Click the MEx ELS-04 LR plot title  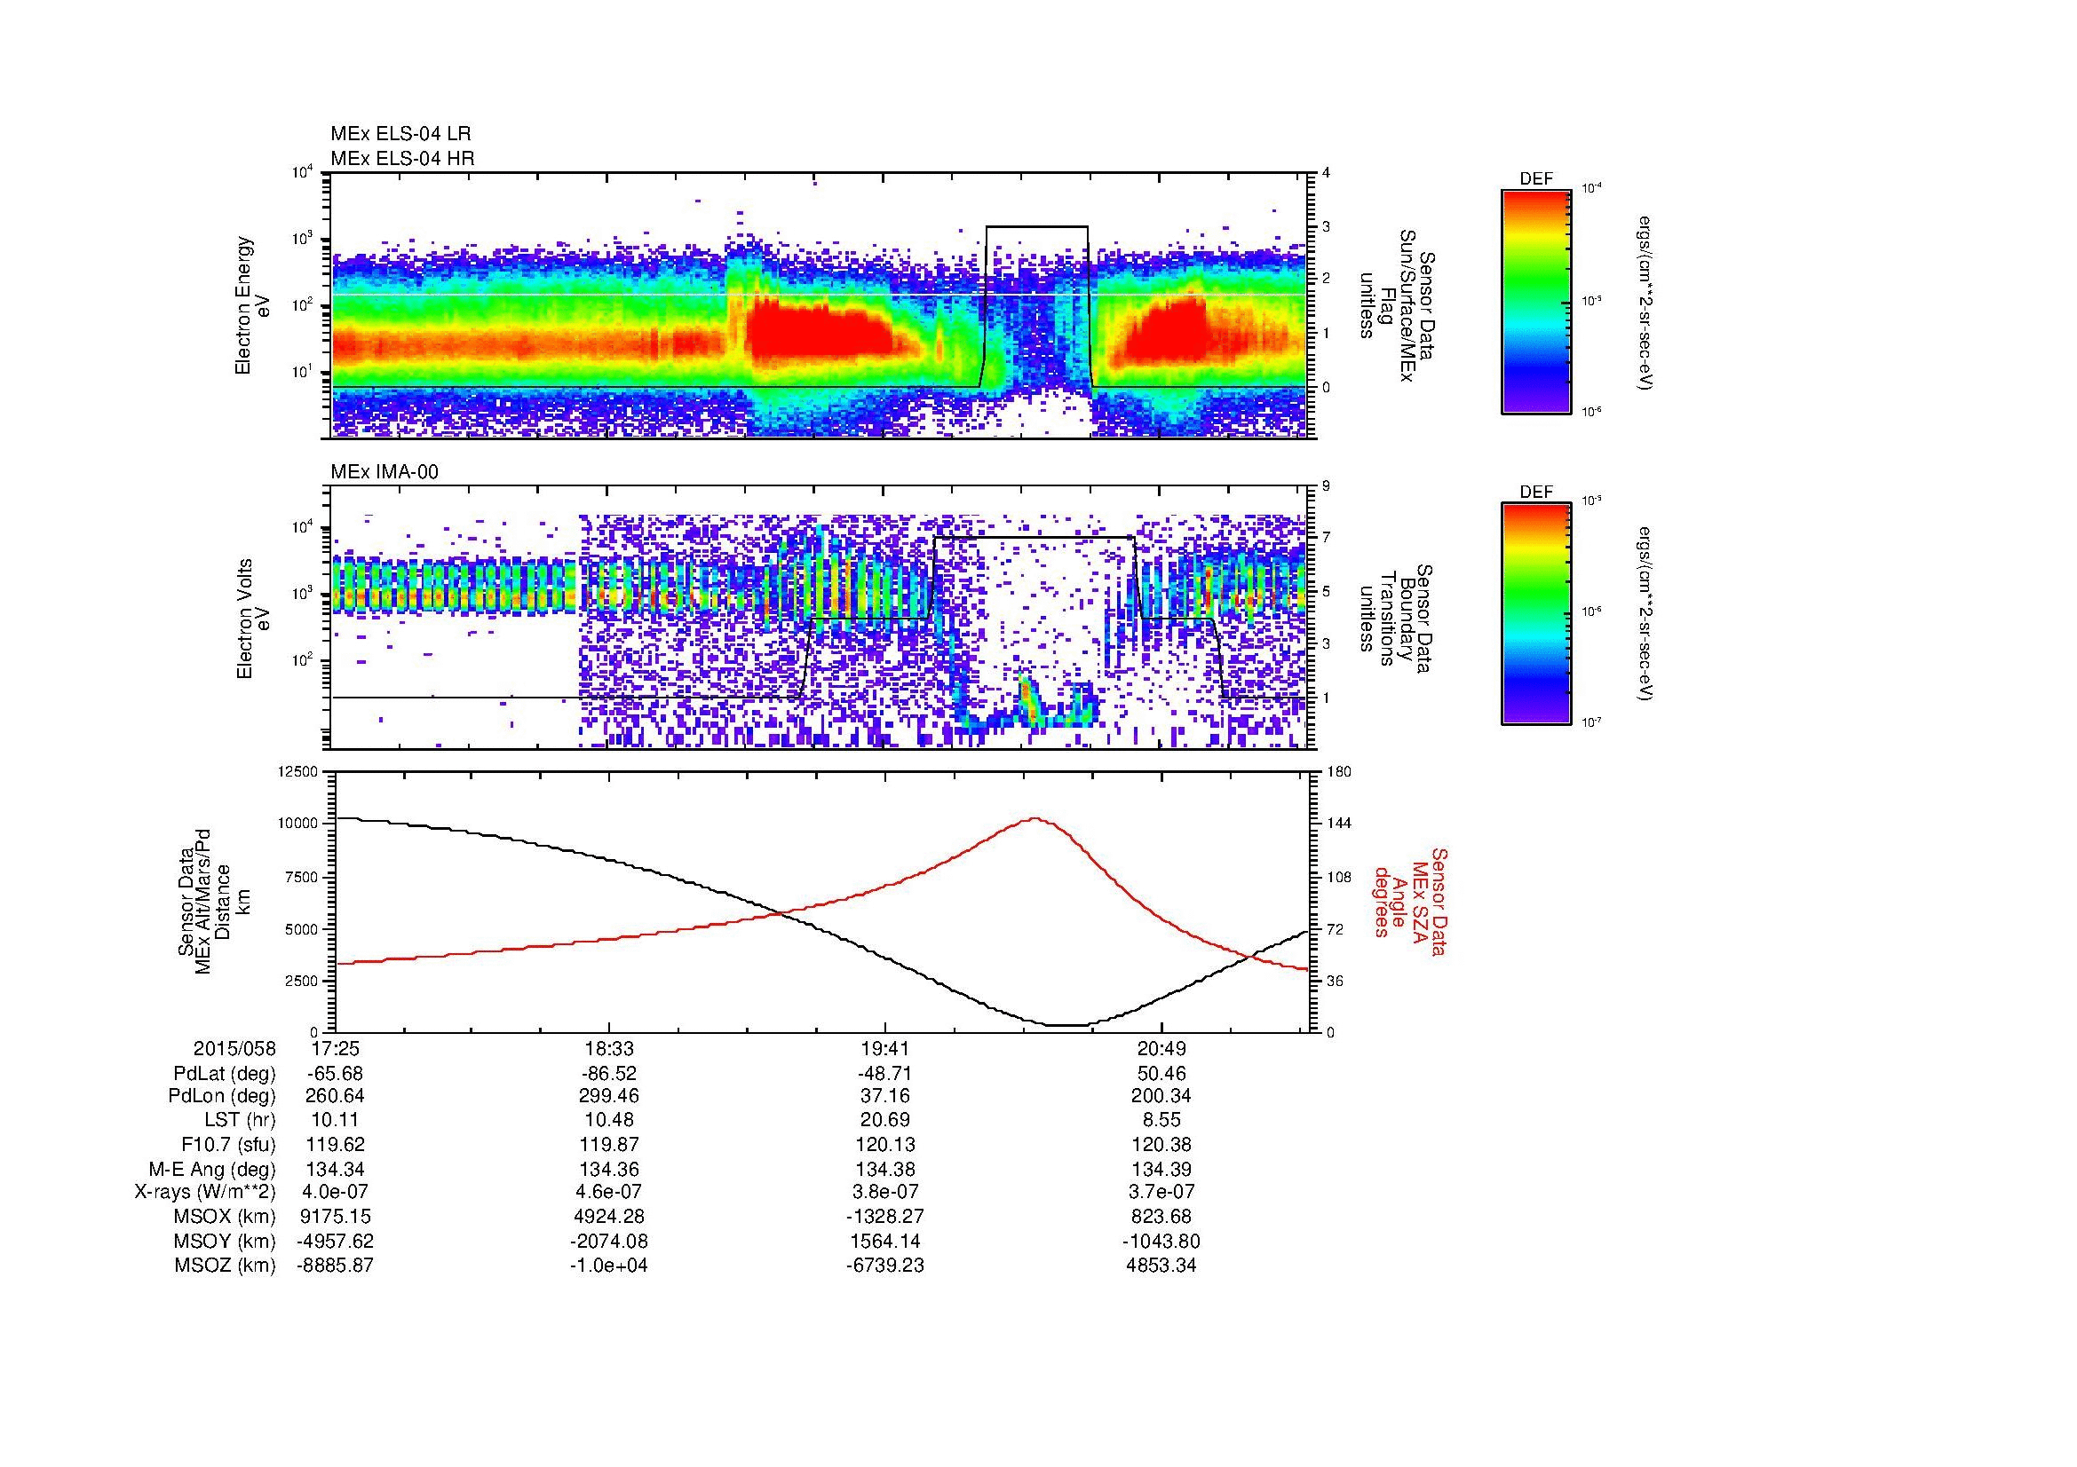[x=400, y=134]
